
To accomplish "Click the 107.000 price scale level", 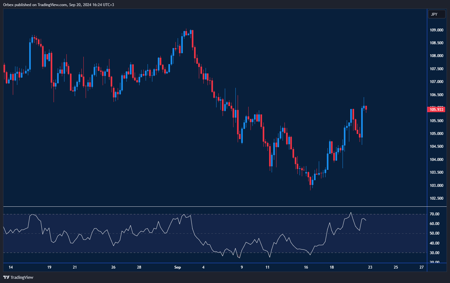I will (436, 82).
